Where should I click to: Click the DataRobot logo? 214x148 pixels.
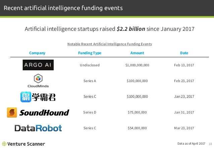[38, 128]
